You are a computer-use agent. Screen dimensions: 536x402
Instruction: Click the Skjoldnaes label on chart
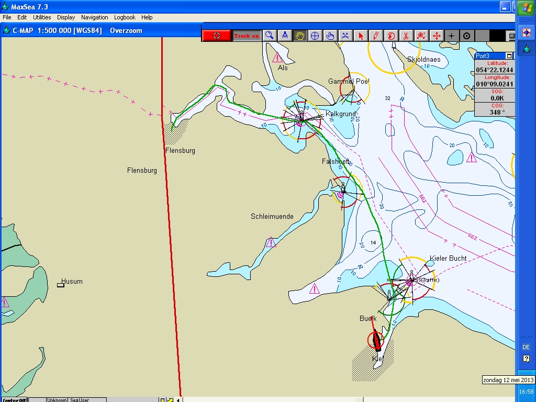424,60
